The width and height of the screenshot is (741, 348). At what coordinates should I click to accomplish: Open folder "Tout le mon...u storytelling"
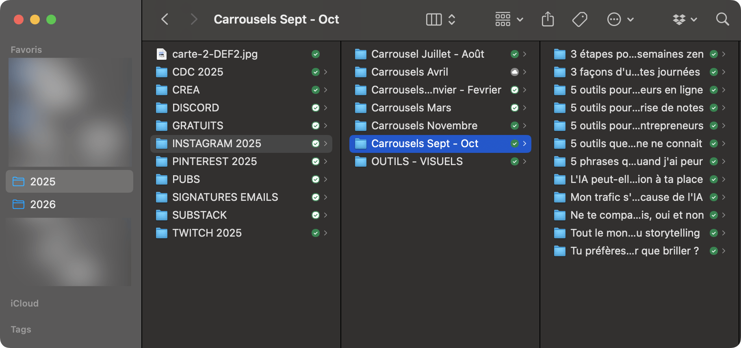coord(635,233)
